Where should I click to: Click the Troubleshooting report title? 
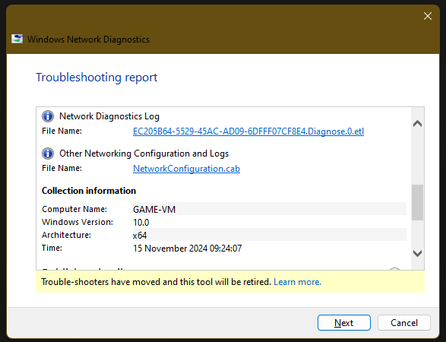pyautogui.click(x=96, y=77)
